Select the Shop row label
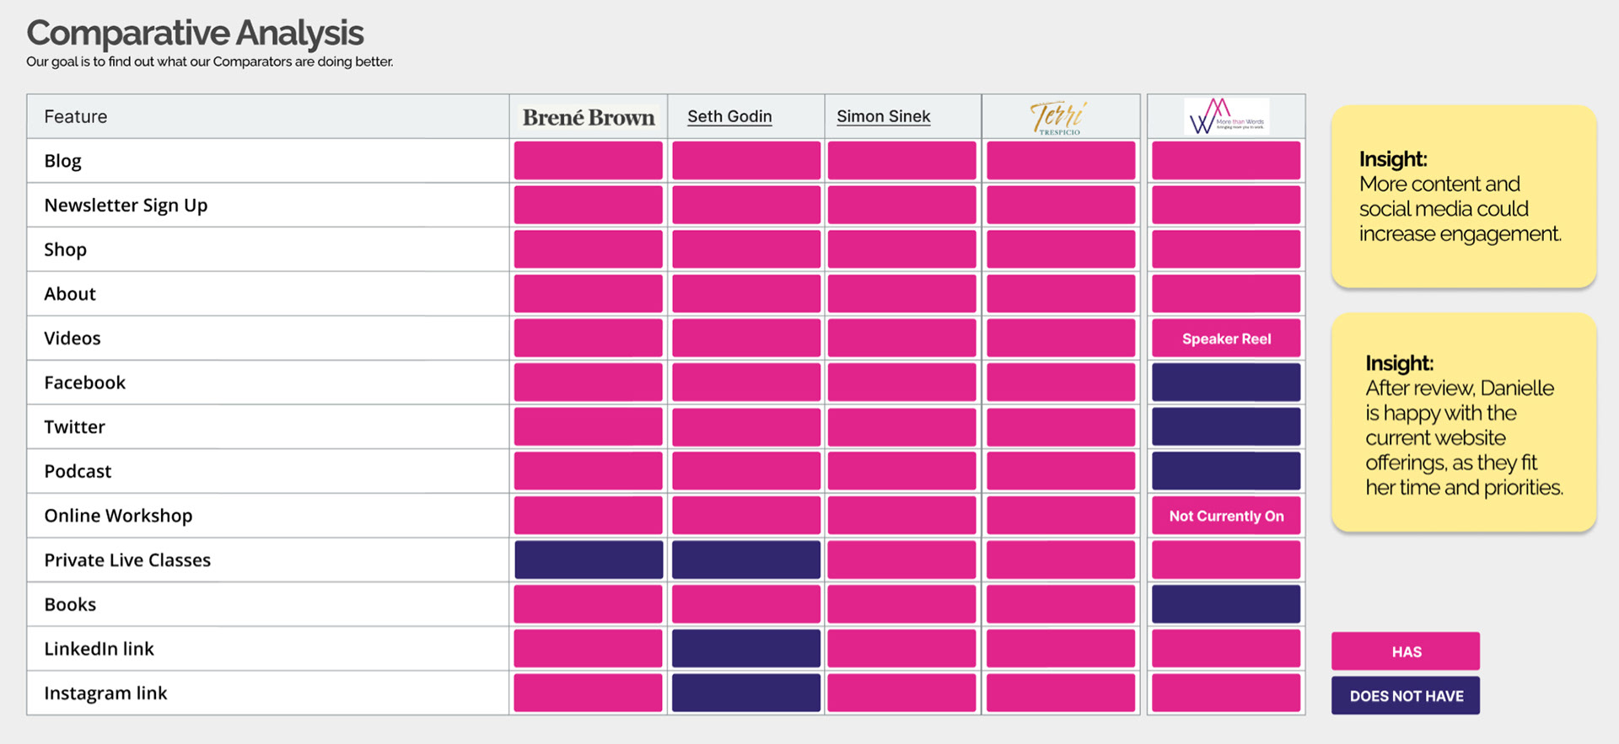1619x744 pixels. pyautogui.click(x=66, y=250)
